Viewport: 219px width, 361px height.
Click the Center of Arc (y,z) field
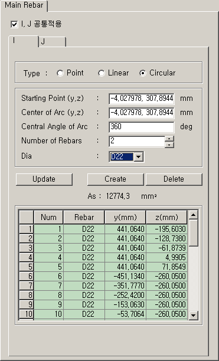(142, 113)
